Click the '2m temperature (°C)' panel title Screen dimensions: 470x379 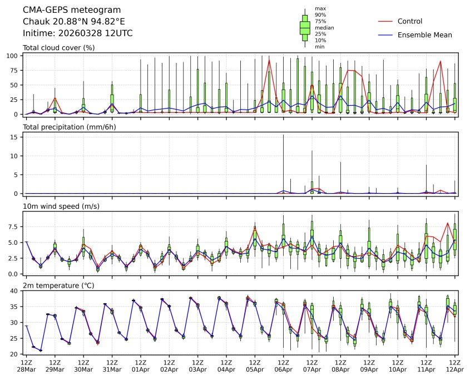[x=58, y=286]
